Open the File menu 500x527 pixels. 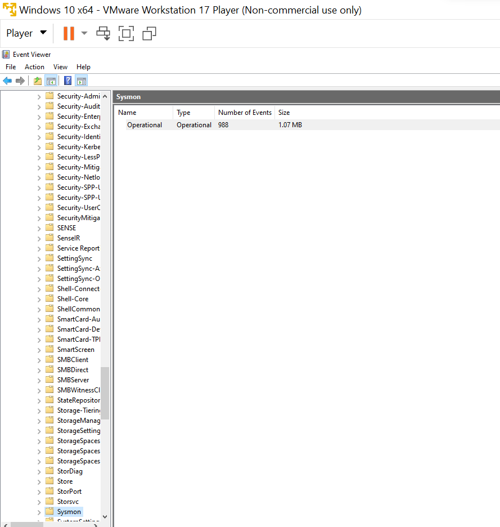[x=10, y=66]
